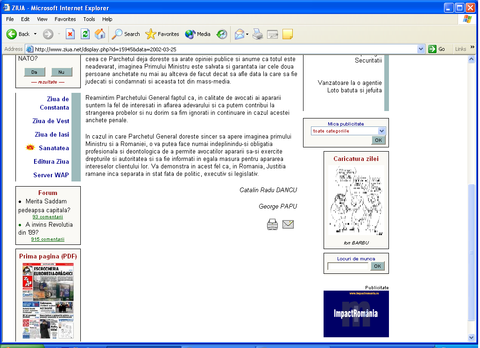Click the Forward arrow icon

point(48,34)
